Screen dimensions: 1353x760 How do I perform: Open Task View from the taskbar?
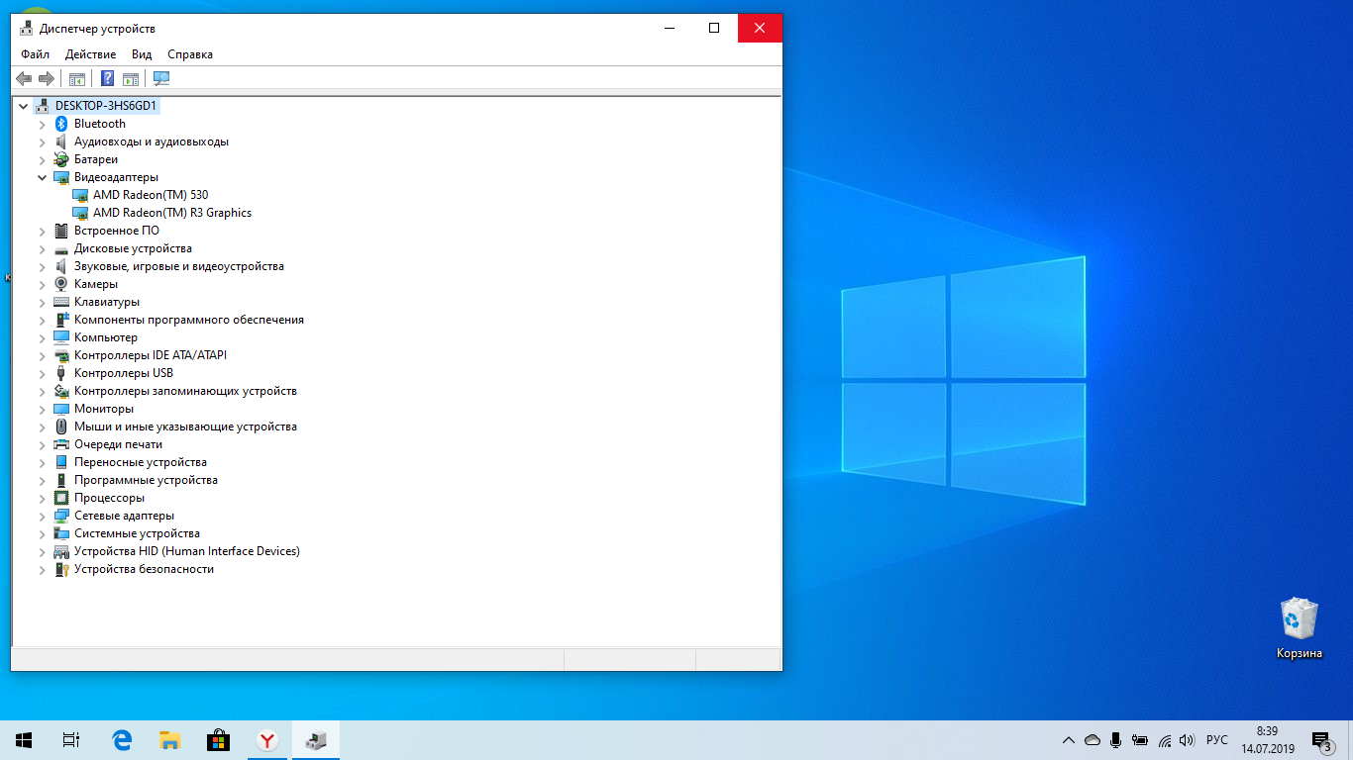point(70,740)
